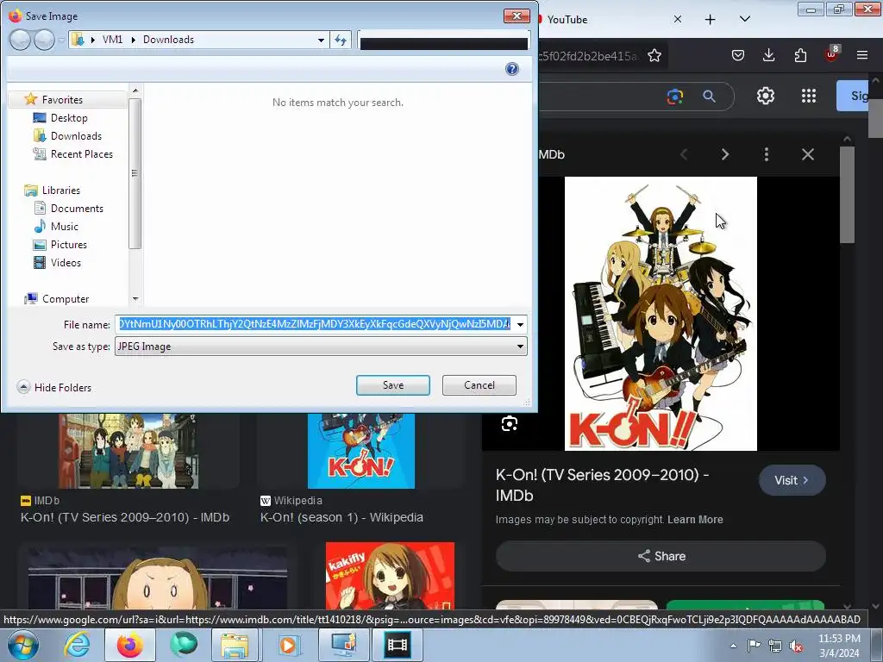This screenshot has width=883, height=662.
Task: Open Firefox Pocket save icon
Action: [x=738, y=55]
